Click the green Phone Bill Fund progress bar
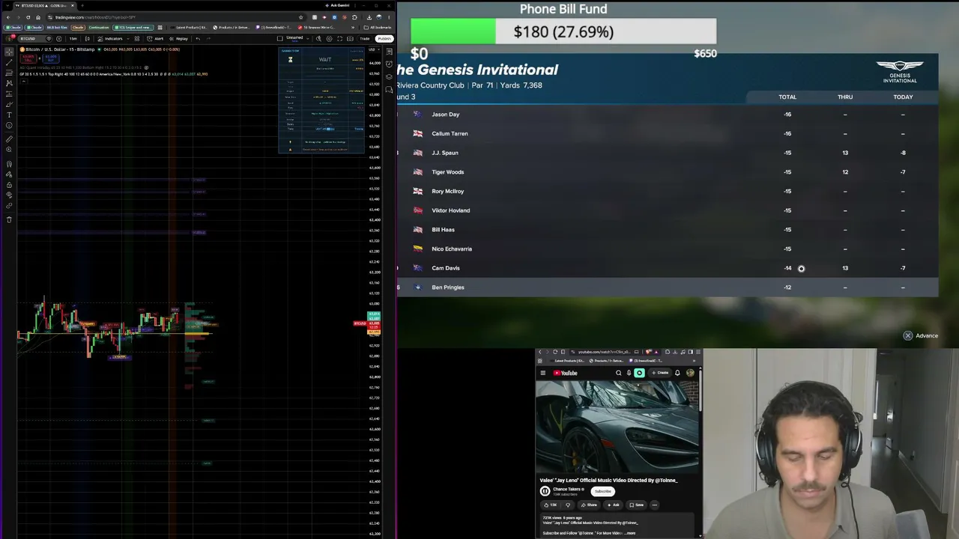This screenshot has width=959, height=539. 453,31
